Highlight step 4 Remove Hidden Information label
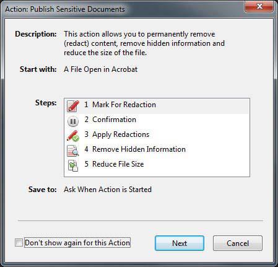The image size is (278, 267). click(x=135, y=149)
